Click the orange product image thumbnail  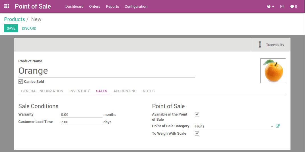point(273,71)
